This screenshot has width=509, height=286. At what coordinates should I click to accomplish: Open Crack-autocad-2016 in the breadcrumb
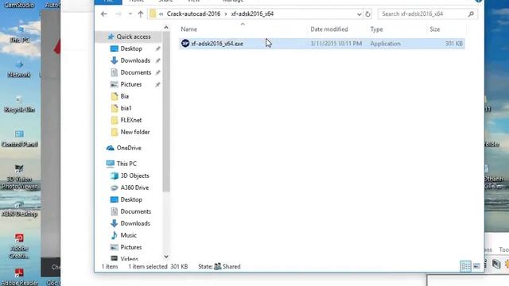tap(193, 14)
